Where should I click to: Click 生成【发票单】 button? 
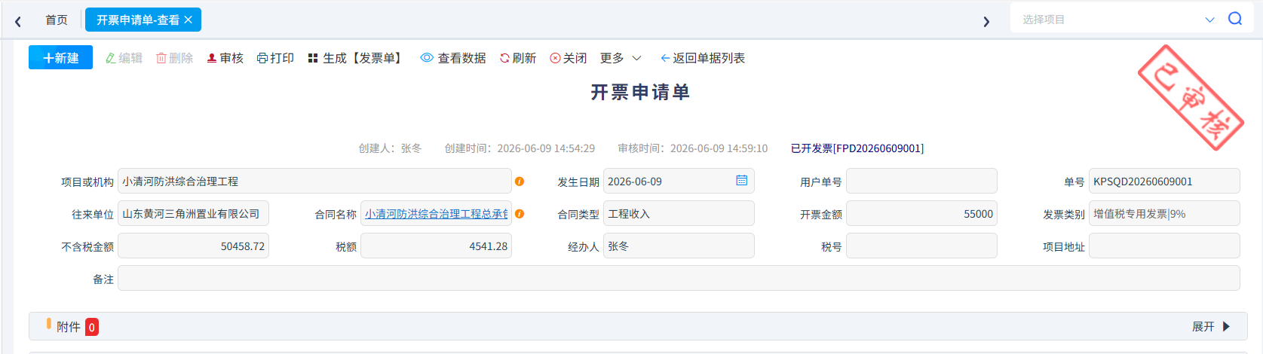357,58
